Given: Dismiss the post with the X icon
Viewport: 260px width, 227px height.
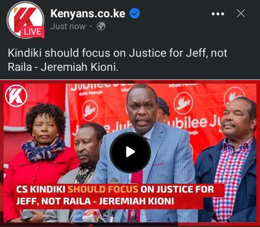Looking at the screenshot, I should click(x=241, y=14).
